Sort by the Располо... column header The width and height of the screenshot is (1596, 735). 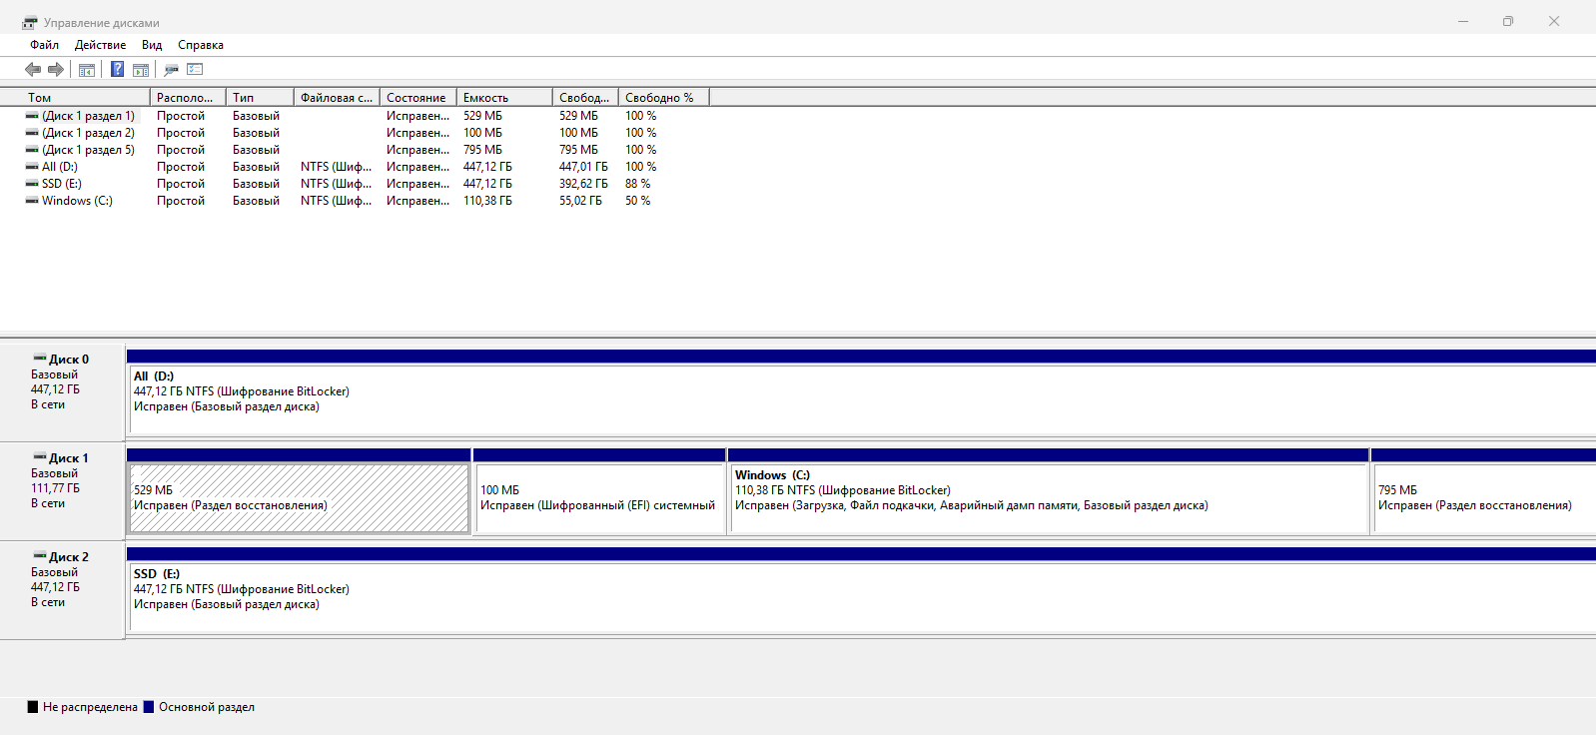click(x=188, y=98)
